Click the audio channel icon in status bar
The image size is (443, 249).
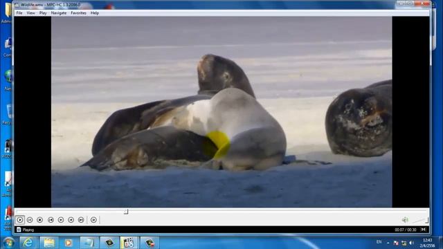click(x=423, y=230)
